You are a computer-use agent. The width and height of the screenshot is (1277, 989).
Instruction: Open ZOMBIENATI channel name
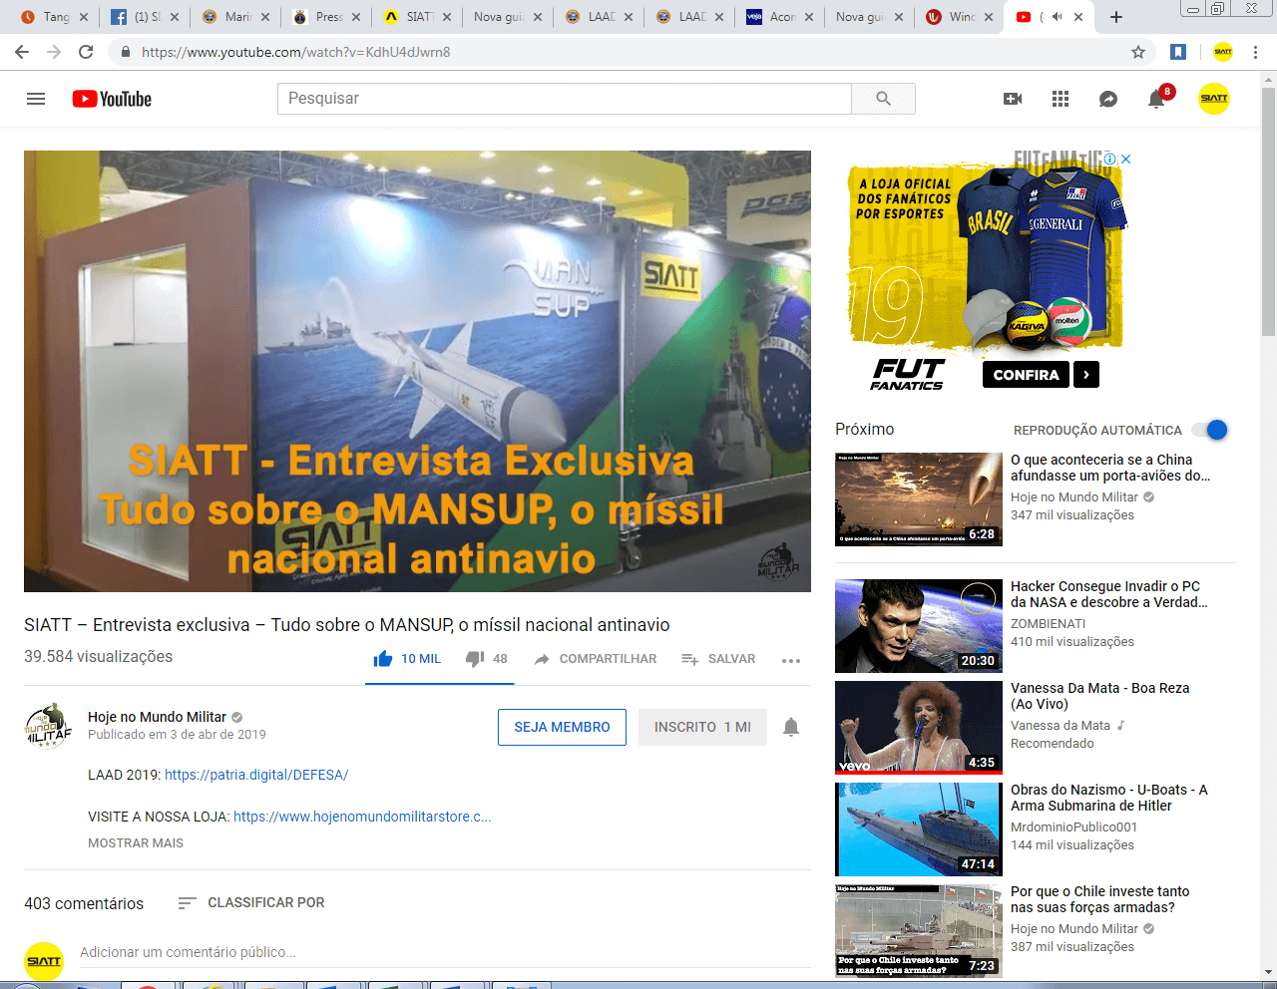[x=1048, y=624]
